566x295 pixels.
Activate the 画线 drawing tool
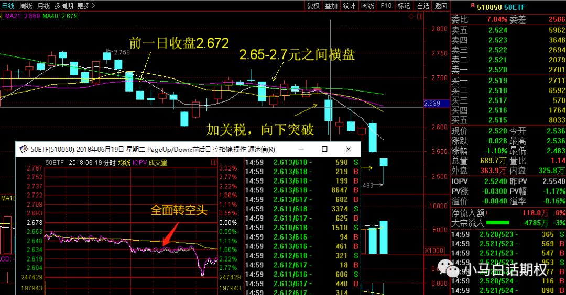click(x=368, y=6)
